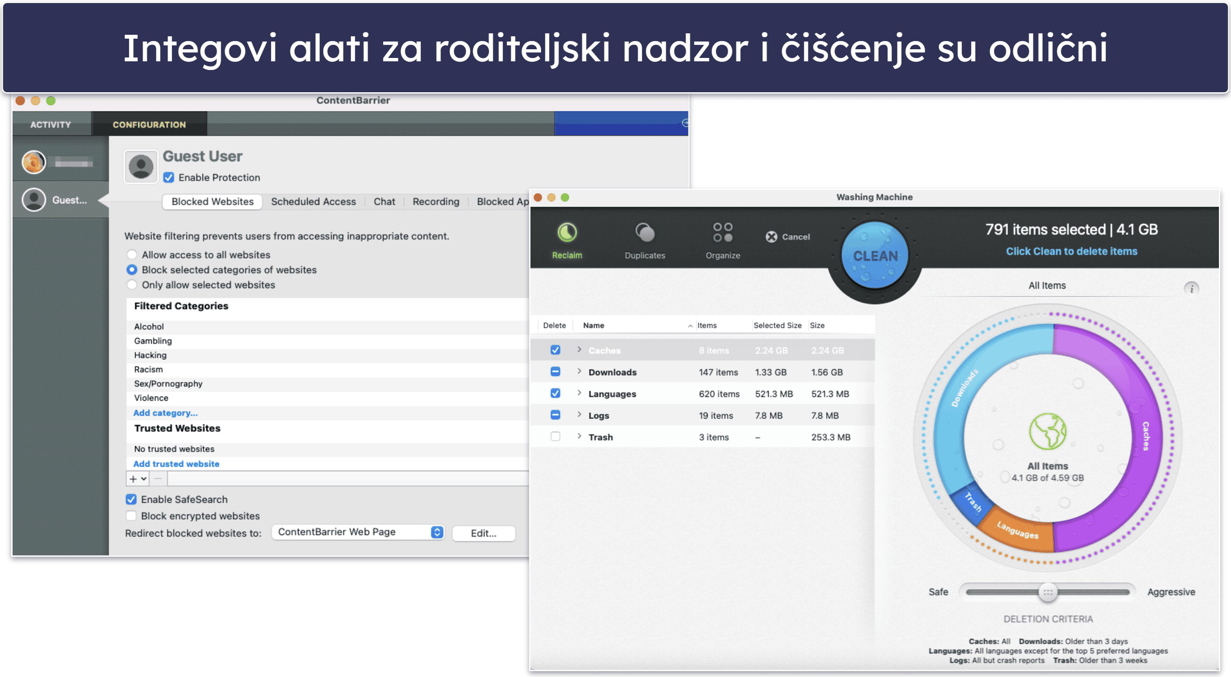1231x677 pixels.
Task: Select the Alcohol filtered category
Action: (x=327, y=327)
